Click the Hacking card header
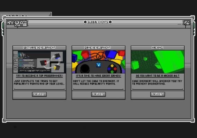This screenshot has width=197, height=138. [x=158, y=48]
